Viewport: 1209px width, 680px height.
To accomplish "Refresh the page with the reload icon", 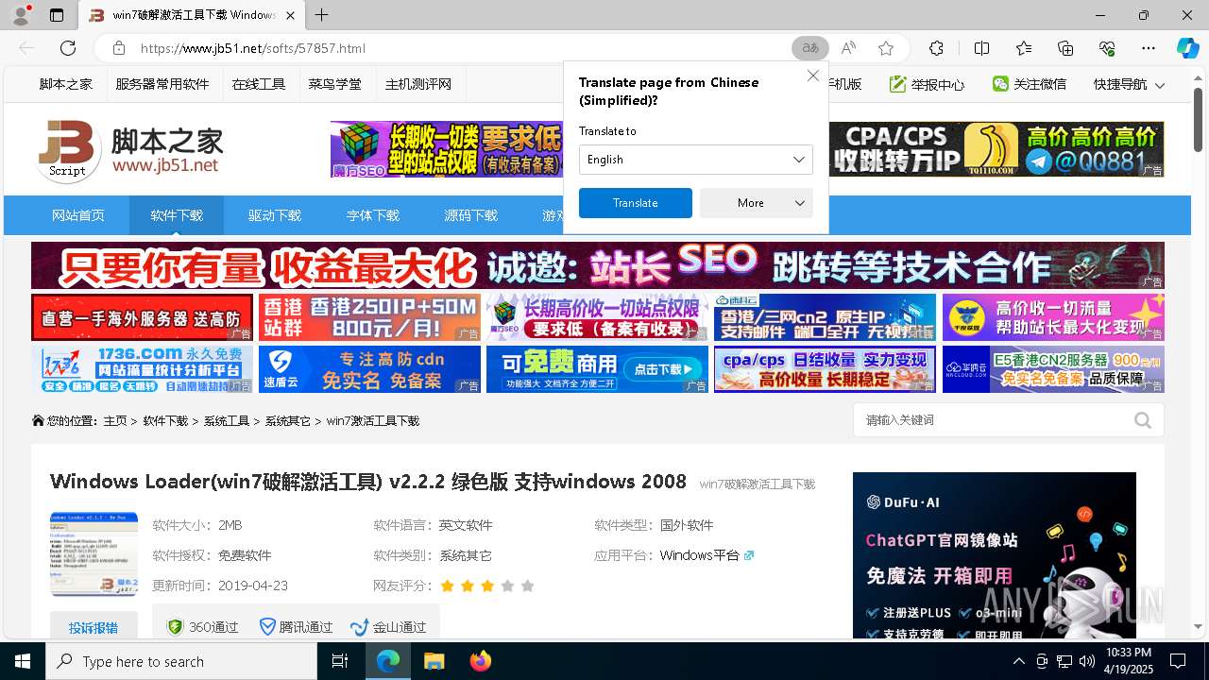I will pyautogui.click(x=68, y=48).
